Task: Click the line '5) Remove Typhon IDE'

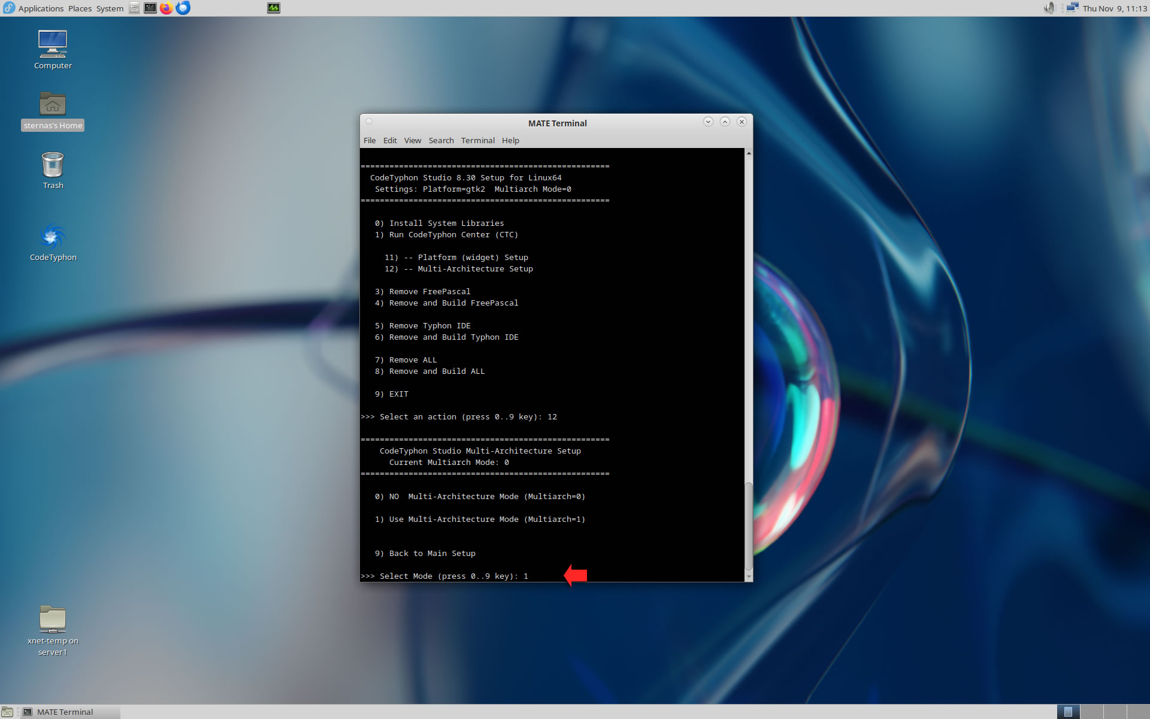Action: point(422,325)
